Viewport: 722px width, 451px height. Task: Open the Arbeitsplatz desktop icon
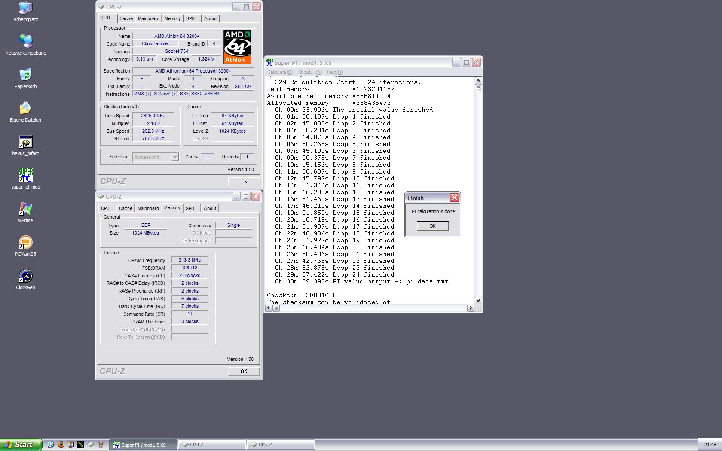[x=25, y=12]
